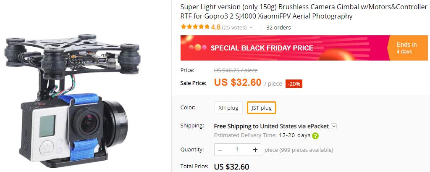This screenshot has height=172, width=430.
Task: Click the 25 votes text
Action: tap(234, 28)
